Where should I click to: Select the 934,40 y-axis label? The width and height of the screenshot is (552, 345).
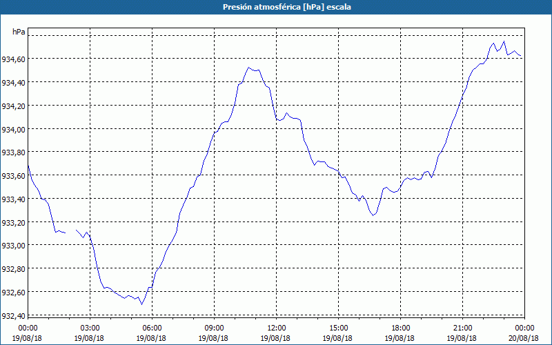pyautogui.click(x=13, y=82)
